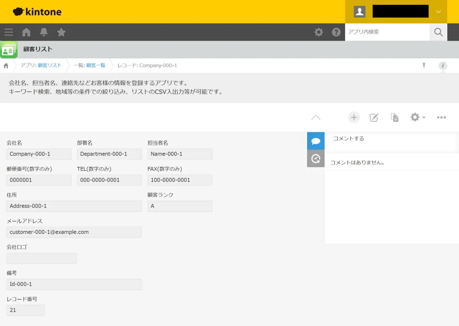Toggle the app description info icon

(443, 66)
